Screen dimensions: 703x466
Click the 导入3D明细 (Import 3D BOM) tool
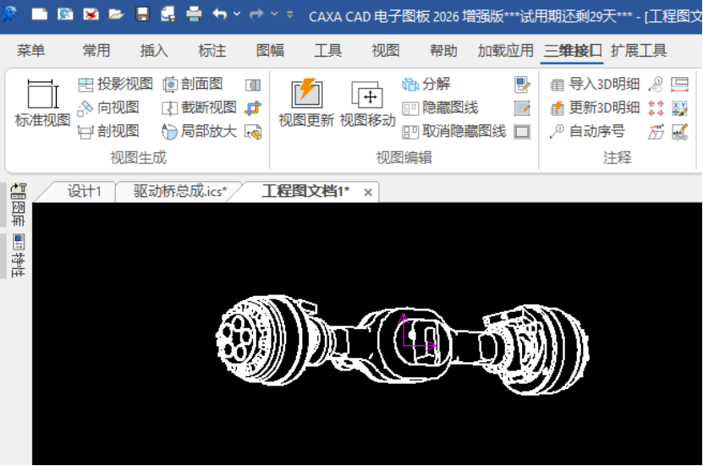[595, 84]
